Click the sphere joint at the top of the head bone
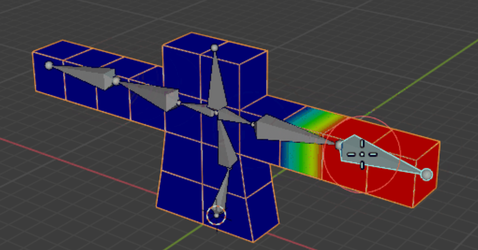The width and height of the screenshot is (478, 250). click(215, 48)
